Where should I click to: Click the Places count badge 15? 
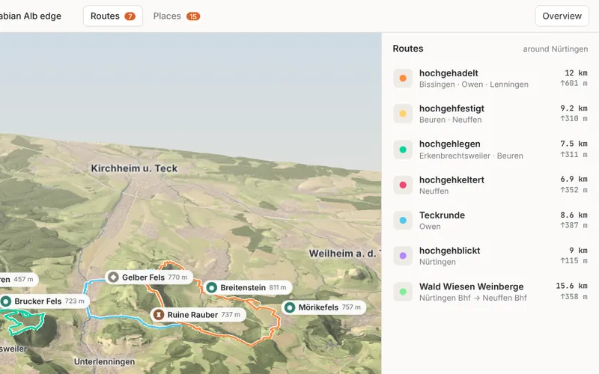[193, 16]
